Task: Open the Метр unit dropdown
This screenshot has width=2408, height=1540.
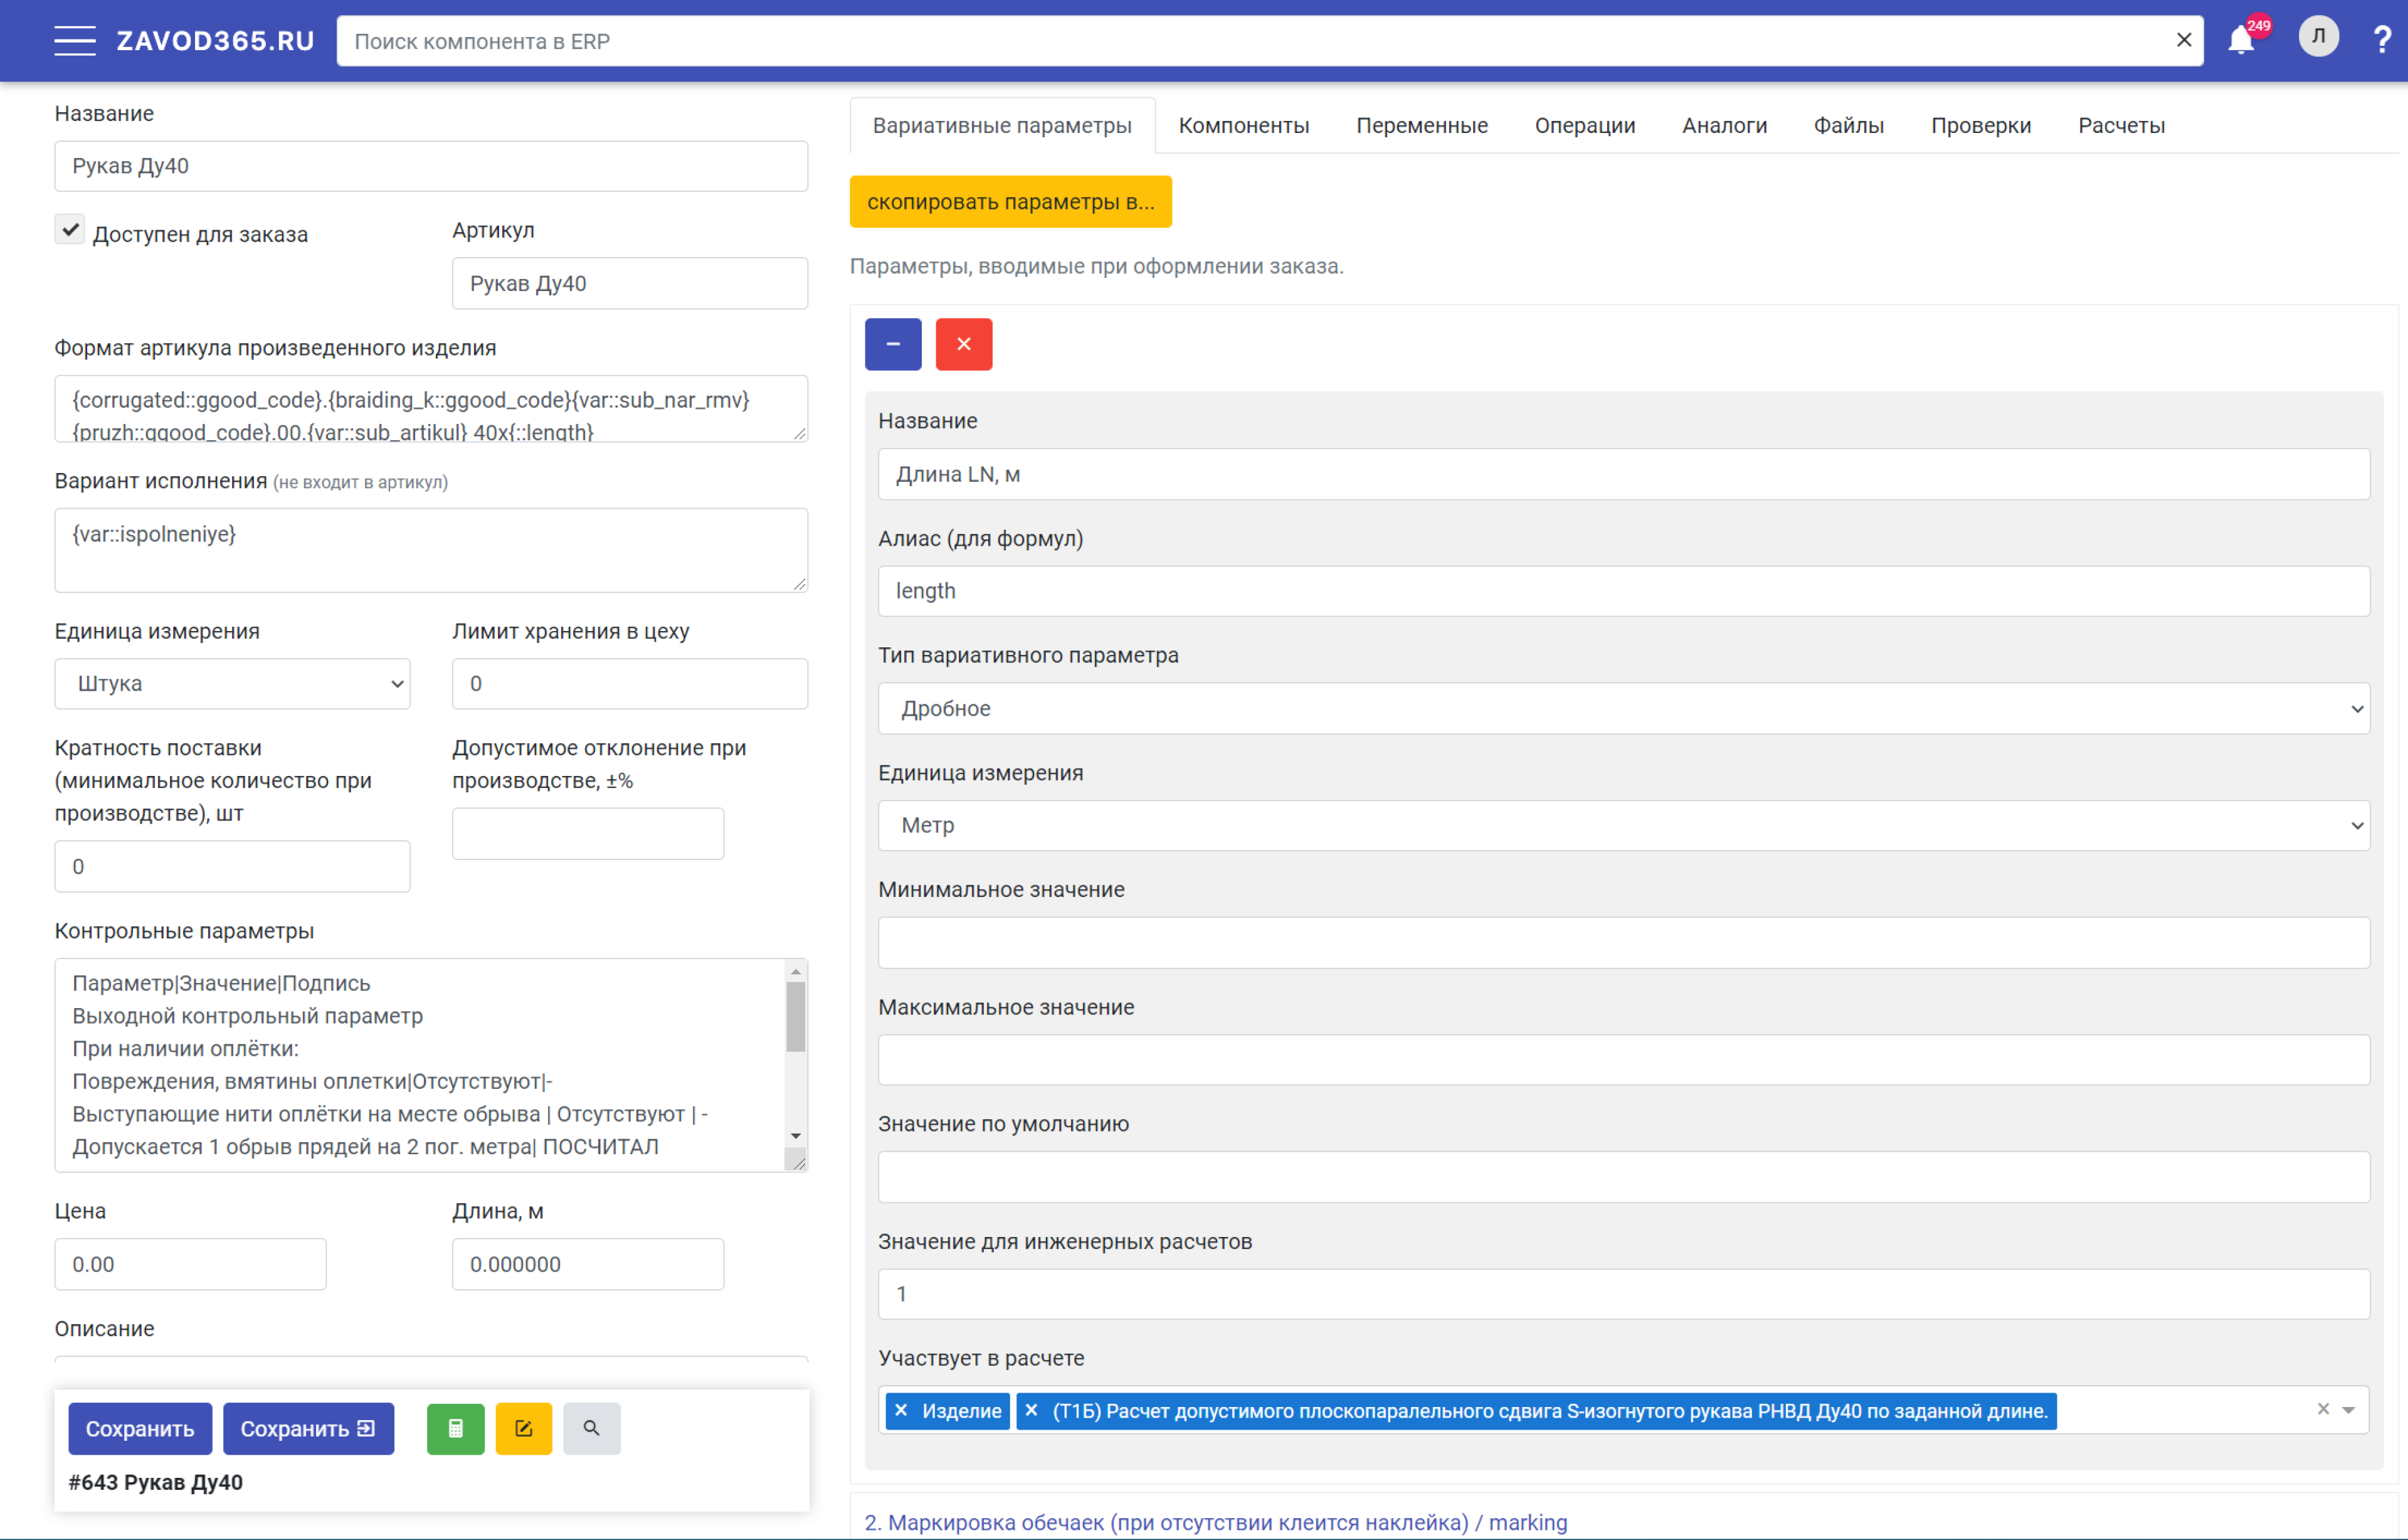Action: [x=1623, y=826]
